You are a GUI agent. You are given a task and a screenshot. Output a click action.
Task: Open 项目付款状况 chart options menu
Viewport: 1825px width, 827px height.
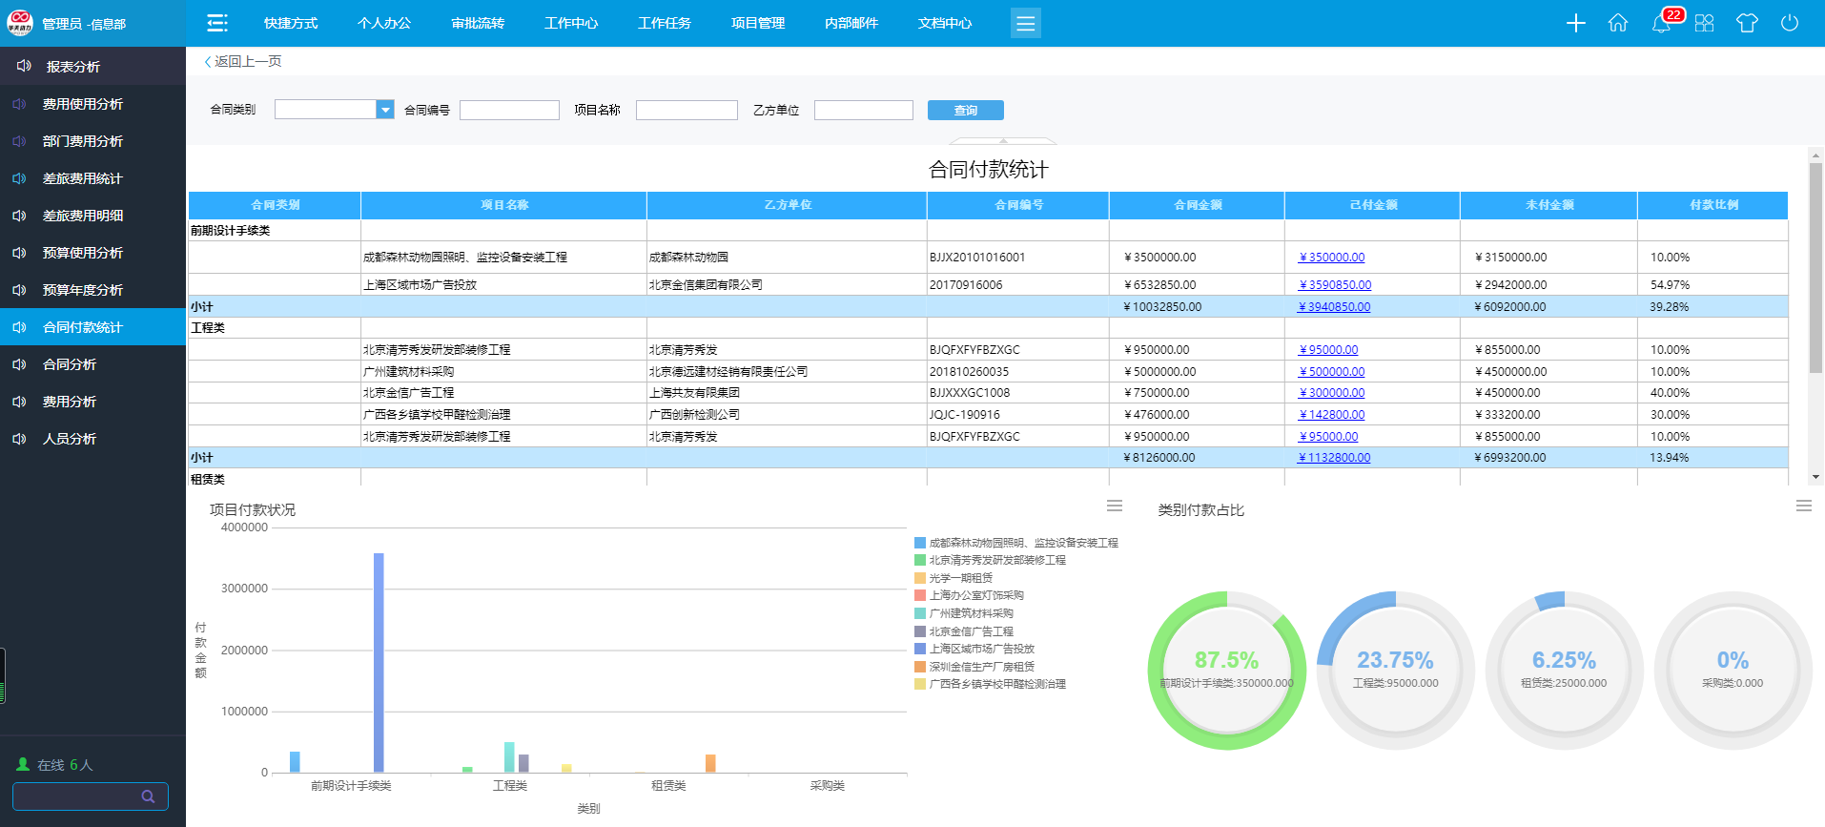point(1115,506)
